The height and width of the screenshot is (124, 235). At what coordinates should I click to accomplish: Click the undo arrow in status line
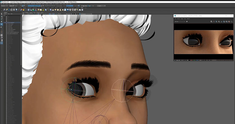tap(15, 6)
